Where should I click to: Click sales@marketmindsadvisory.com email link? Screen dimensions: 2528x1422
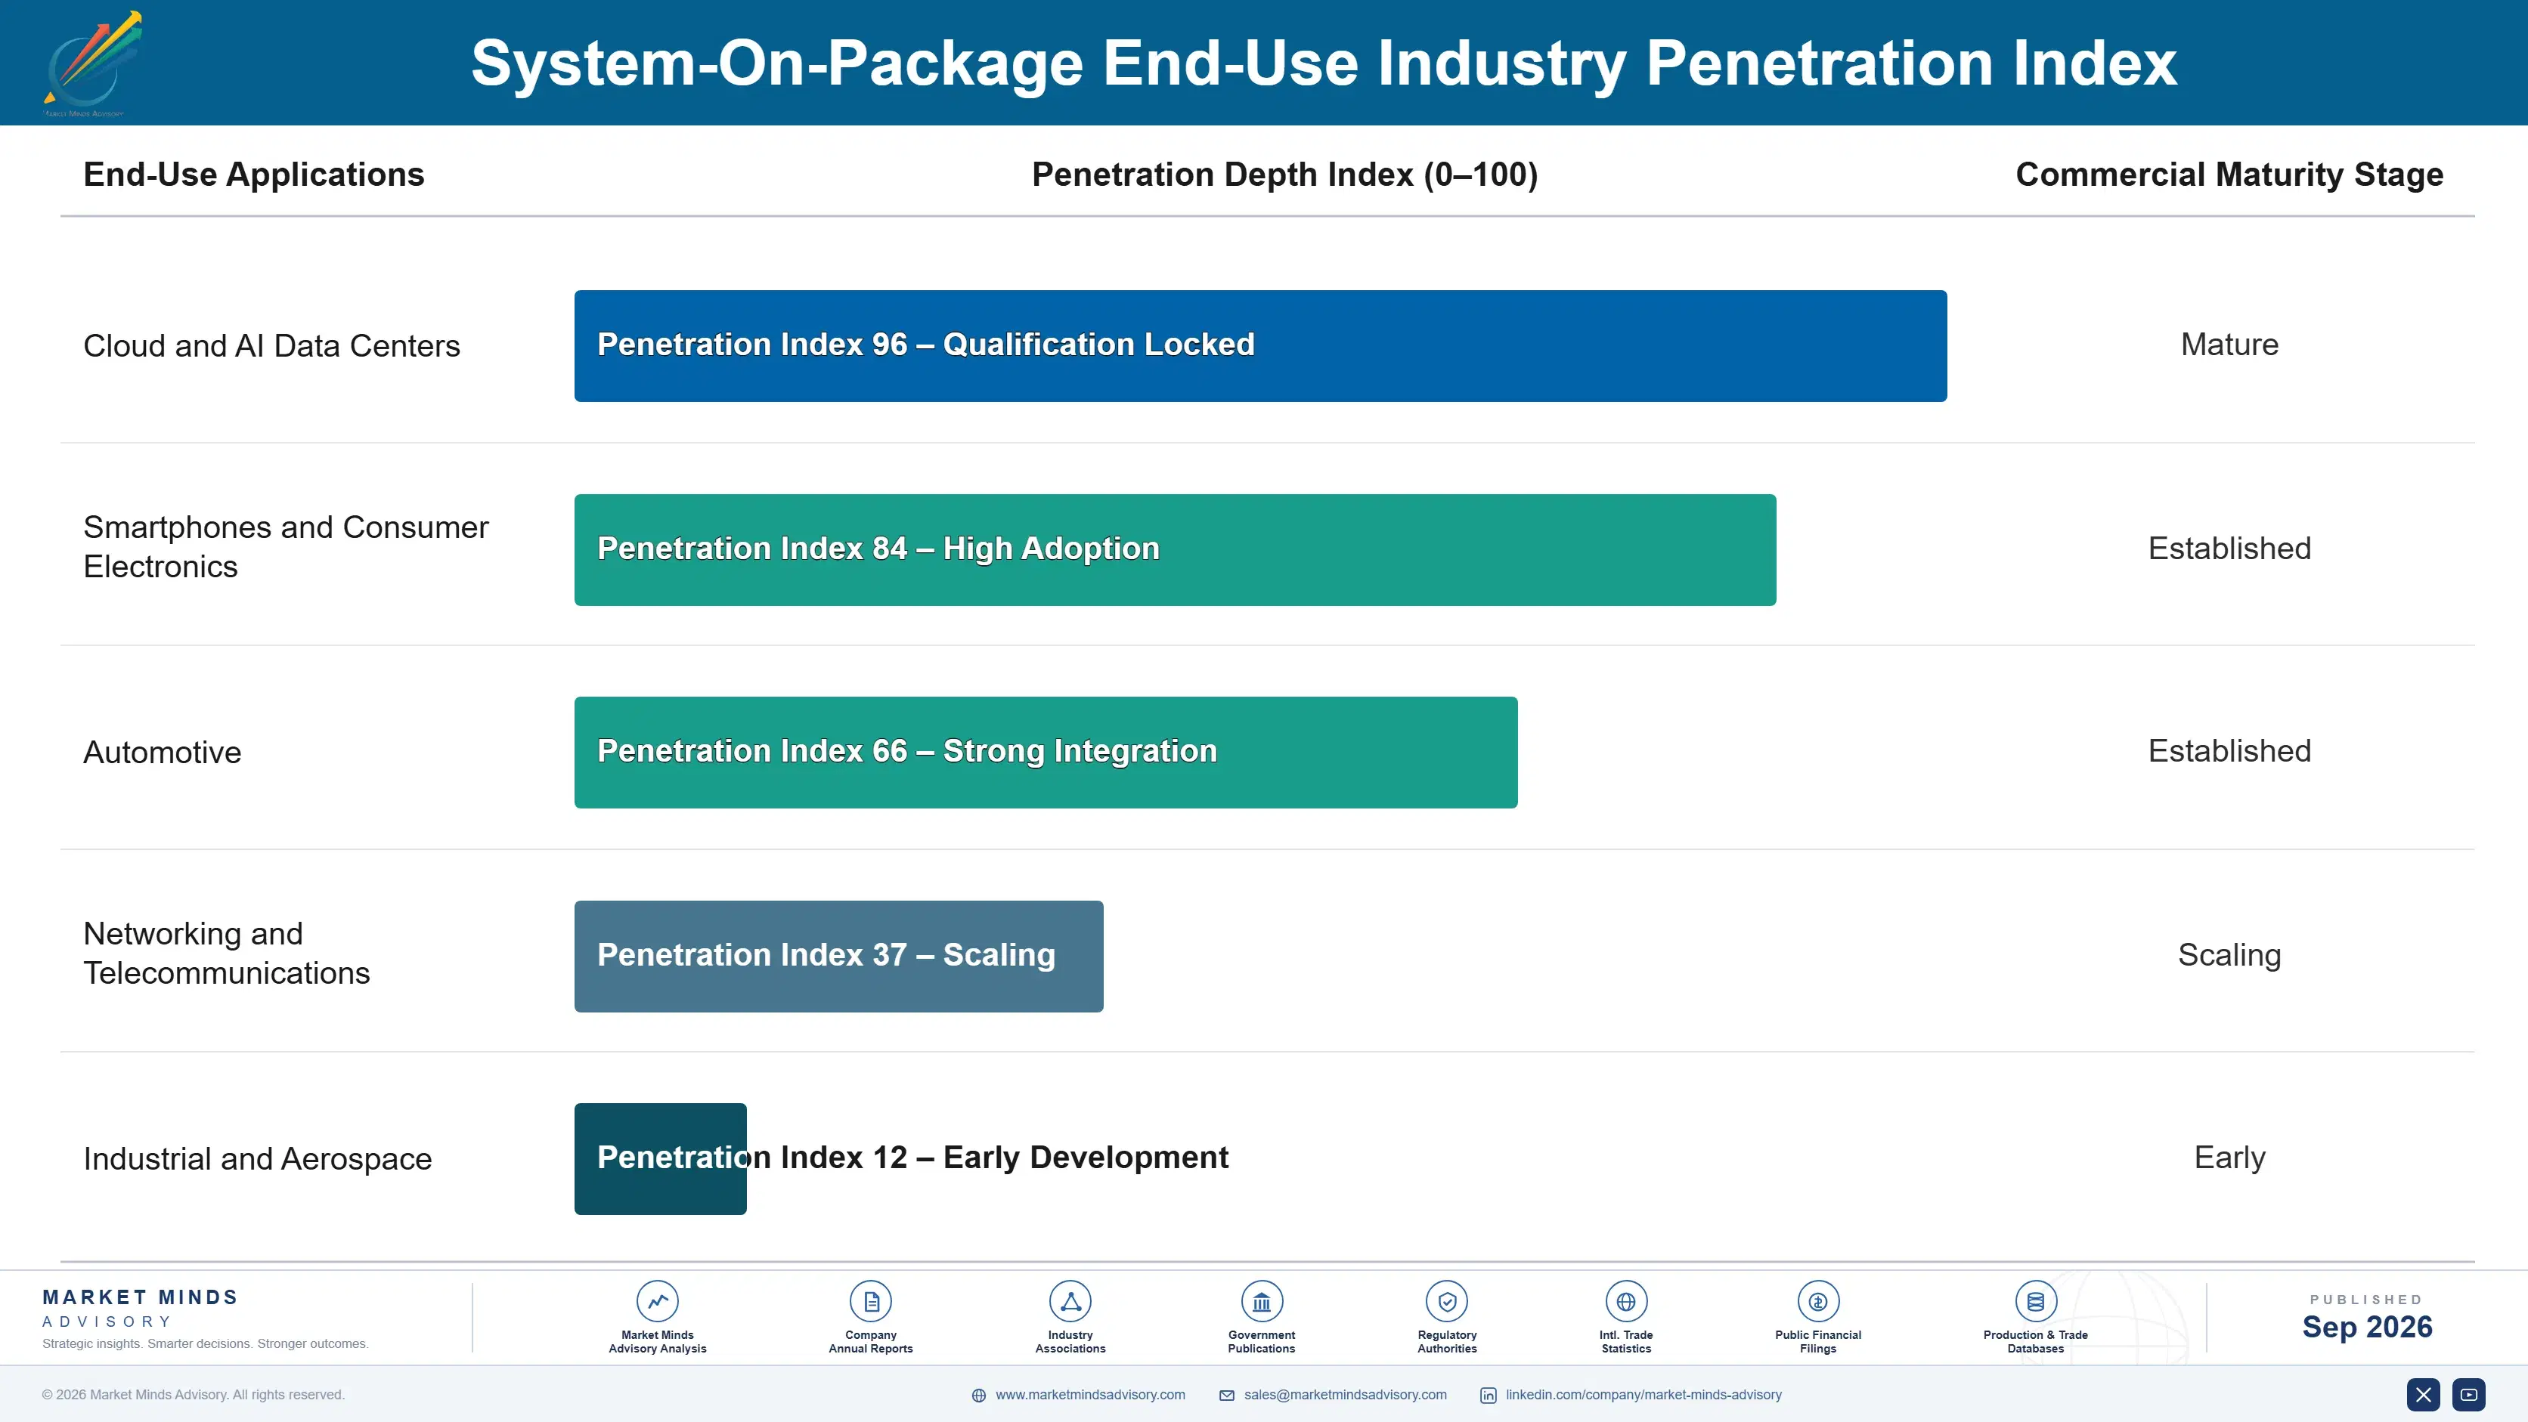1346,1395
